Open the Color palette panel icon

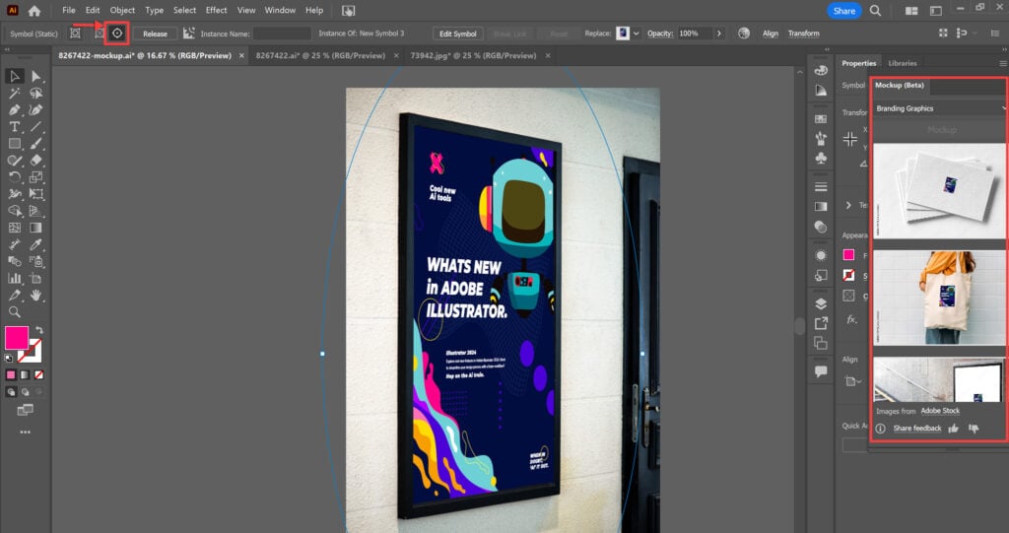coord(821,70)
